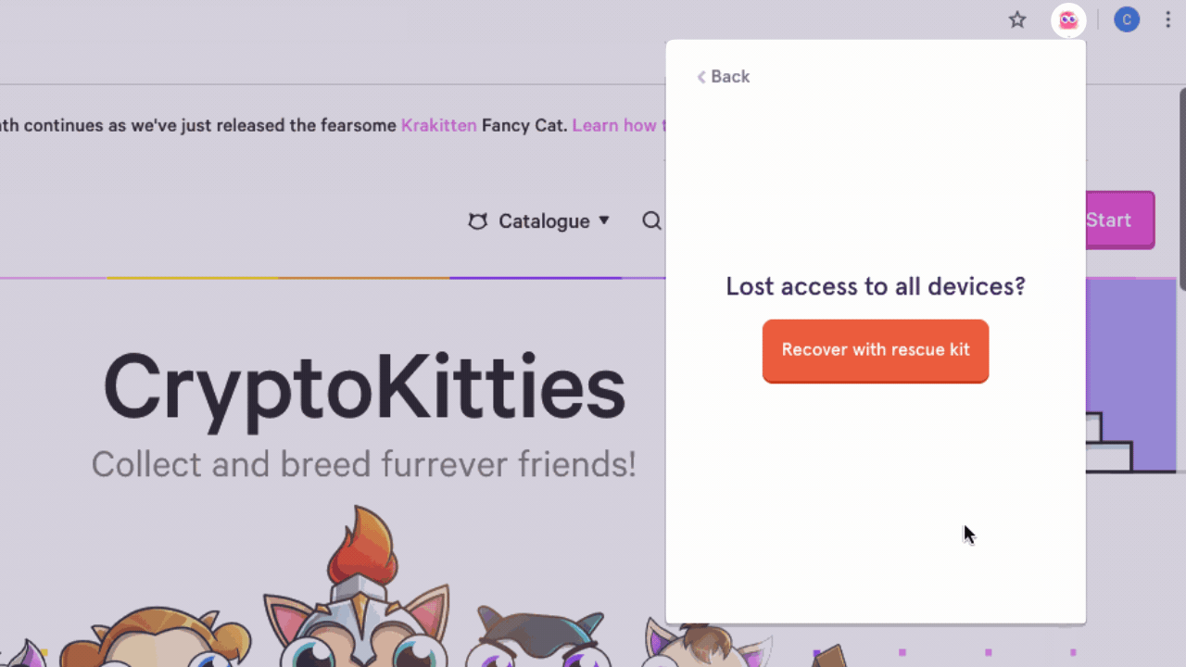Click the page's vertical scrollbar
Viewport: 1186px width, 667px height.
[1182, 190]
